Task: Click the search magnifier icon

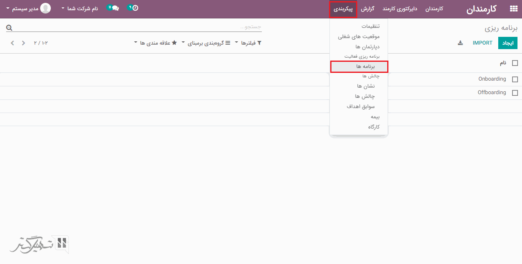Action: tap(9, 28)
